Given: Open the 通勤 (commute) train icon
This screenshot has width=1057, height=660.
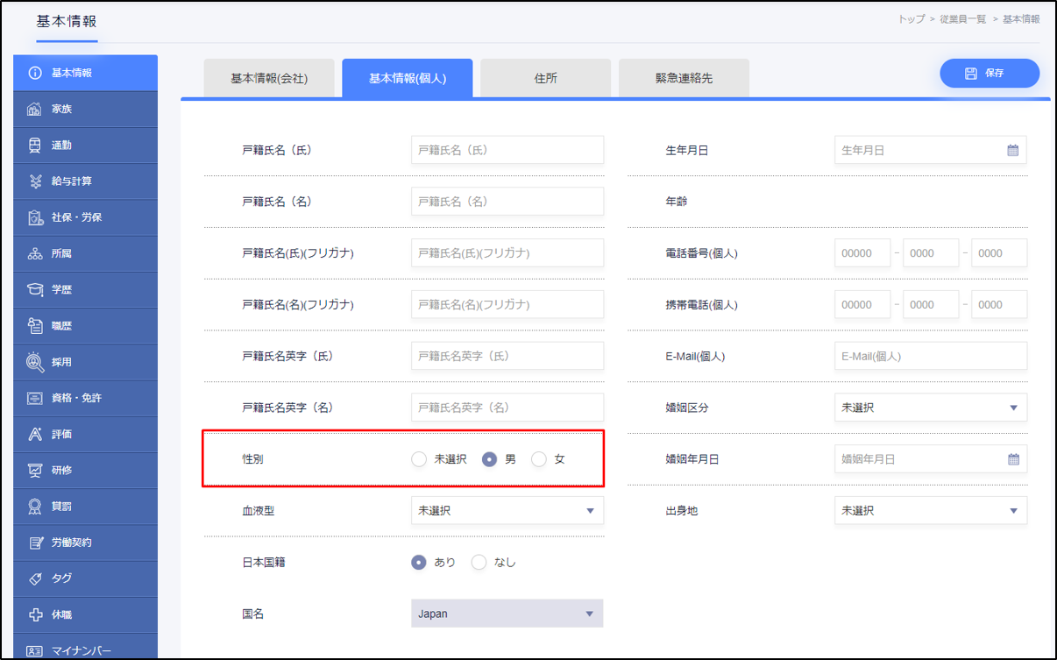Looking at the screenshot, I should (x=35, y=145).
